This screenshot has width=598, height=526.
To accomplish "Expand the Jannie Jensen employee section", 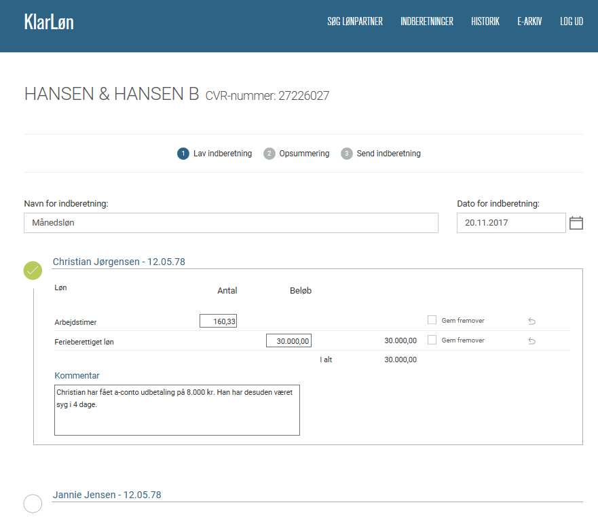I will pyautogui.click(x=107, y=495).
